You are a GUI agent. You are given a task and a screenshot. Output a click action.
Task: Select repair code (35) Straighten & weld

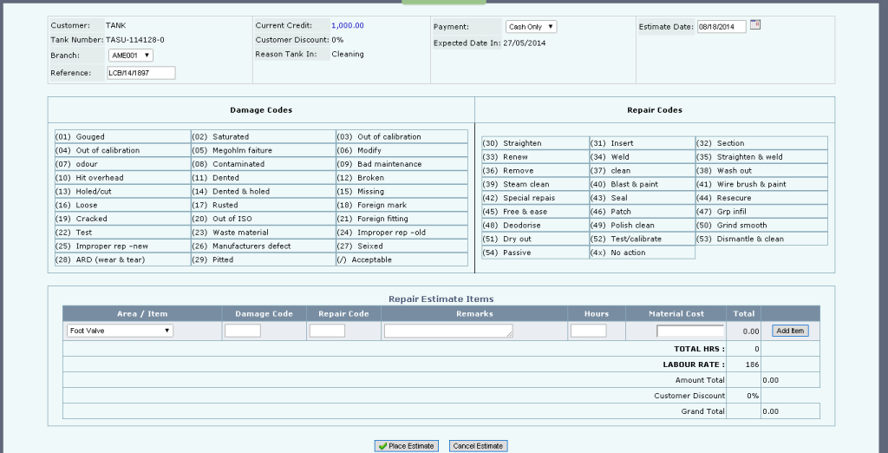click(761, 156)
